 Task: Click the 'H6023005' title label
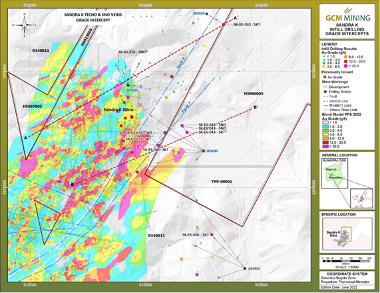[87, 37]
